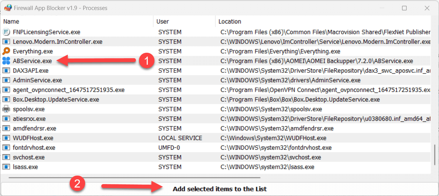Click the amdfendrsr.exe location path
439x196 pixels.
point(277,129)
